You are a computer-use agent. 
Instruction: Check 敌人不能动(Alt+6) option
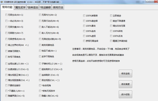(40, 27)
